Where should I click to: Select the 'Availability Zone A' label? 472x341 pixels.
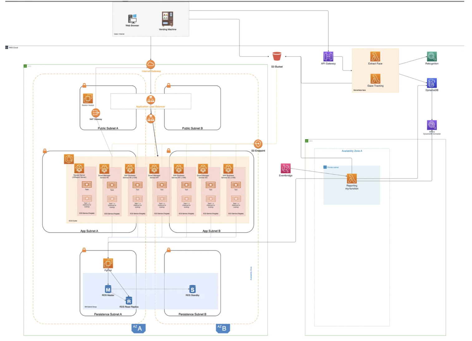tap(352, 151)
